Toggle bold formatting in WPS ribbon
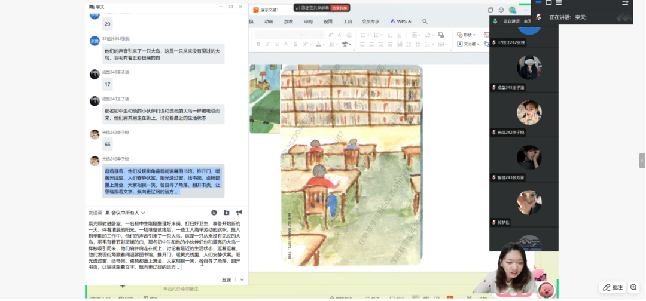Viewport: 646px width, 301px height. (x=257, y=44)
